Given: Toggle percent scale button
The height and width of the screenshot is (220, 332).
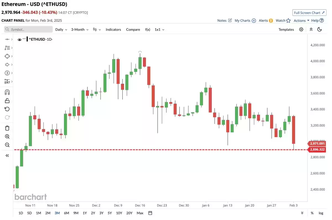Looking at the screenshot, I should pyautogui.click(x=312, y=213).
